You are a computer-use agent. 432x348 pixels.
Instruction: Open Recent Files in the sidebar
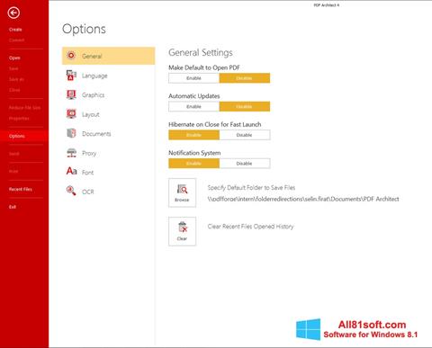pyautogui.click(x=21, y=189)
